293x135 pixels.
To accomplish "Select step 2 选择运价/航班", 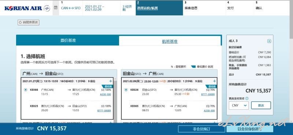I will click(x=159, y=8).
